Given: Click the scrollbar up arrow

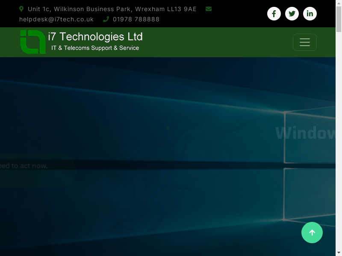Looking at the screenshot, I should (x=339, y=3).
